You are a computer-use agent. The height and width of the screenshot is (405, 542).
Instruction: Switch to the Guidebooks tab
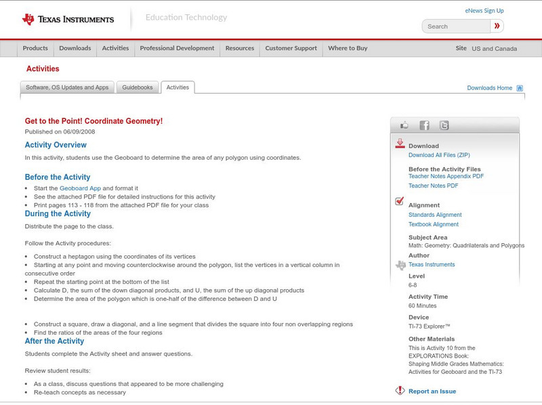pyautogui.click(x=138, y=87)
